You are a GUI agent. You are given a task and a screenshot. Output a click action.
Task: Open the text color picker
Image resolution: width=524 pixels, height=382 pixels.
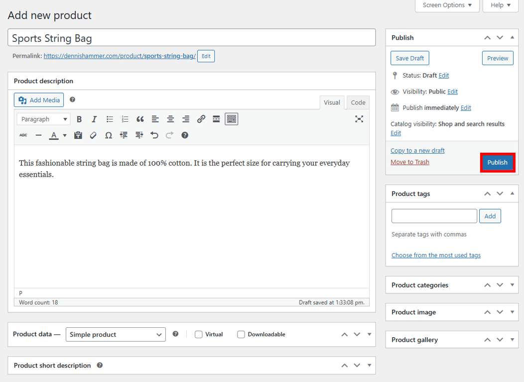[x=64, y=135]
